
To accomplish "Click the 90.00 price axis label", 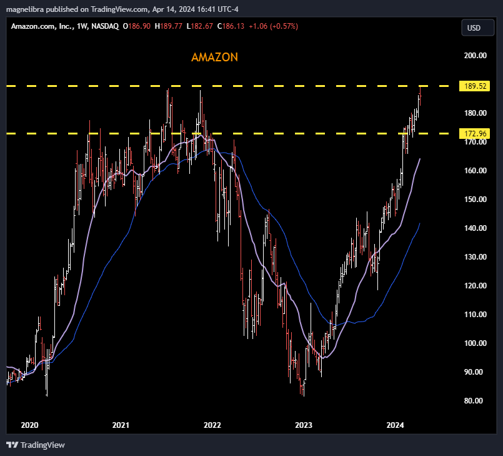I will pos(473,372).
